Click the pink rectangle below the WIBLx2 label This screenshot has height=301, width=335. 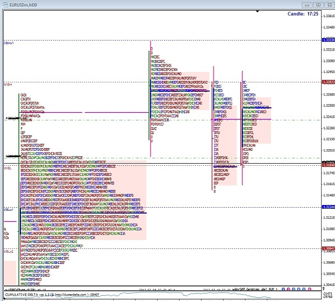pyautogui.click(x=10, y=273)
